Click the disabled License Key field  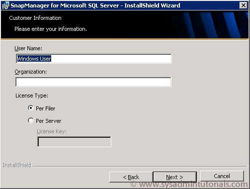74,142
